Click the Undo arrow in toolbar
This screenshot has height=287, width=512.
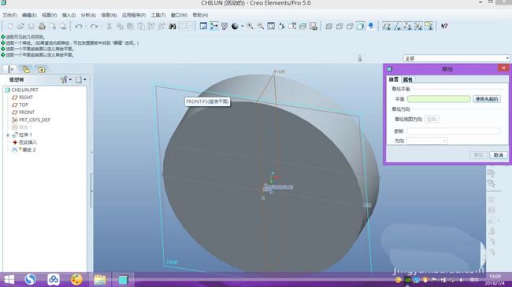[78, 26]
